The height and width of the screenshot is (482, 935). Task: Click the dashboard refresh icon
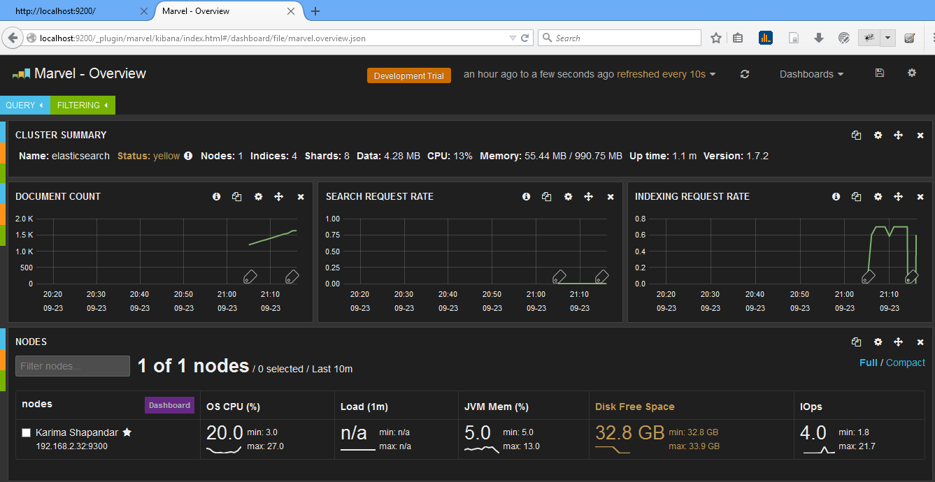745,74
